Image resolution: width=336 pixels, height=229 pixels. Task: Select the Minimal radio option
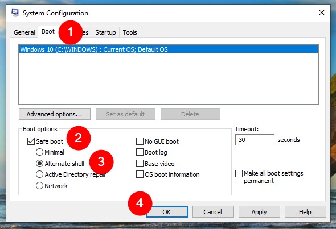coord(39,152)
